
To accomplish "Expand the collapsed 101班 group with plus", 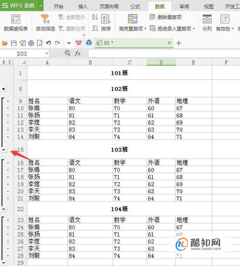I will coord(4,89).
